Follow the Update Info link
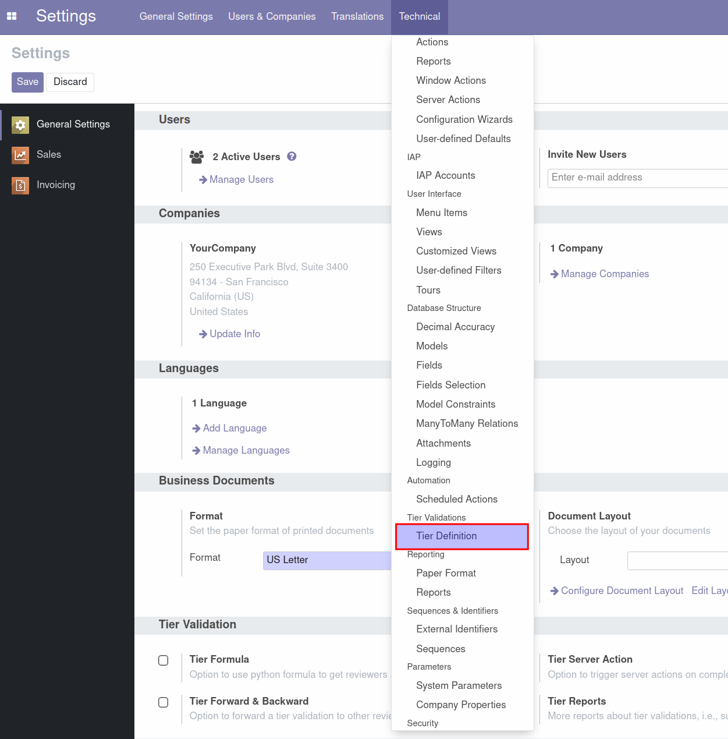Screen dimensions: 728x739 click(x=229, y=334)
